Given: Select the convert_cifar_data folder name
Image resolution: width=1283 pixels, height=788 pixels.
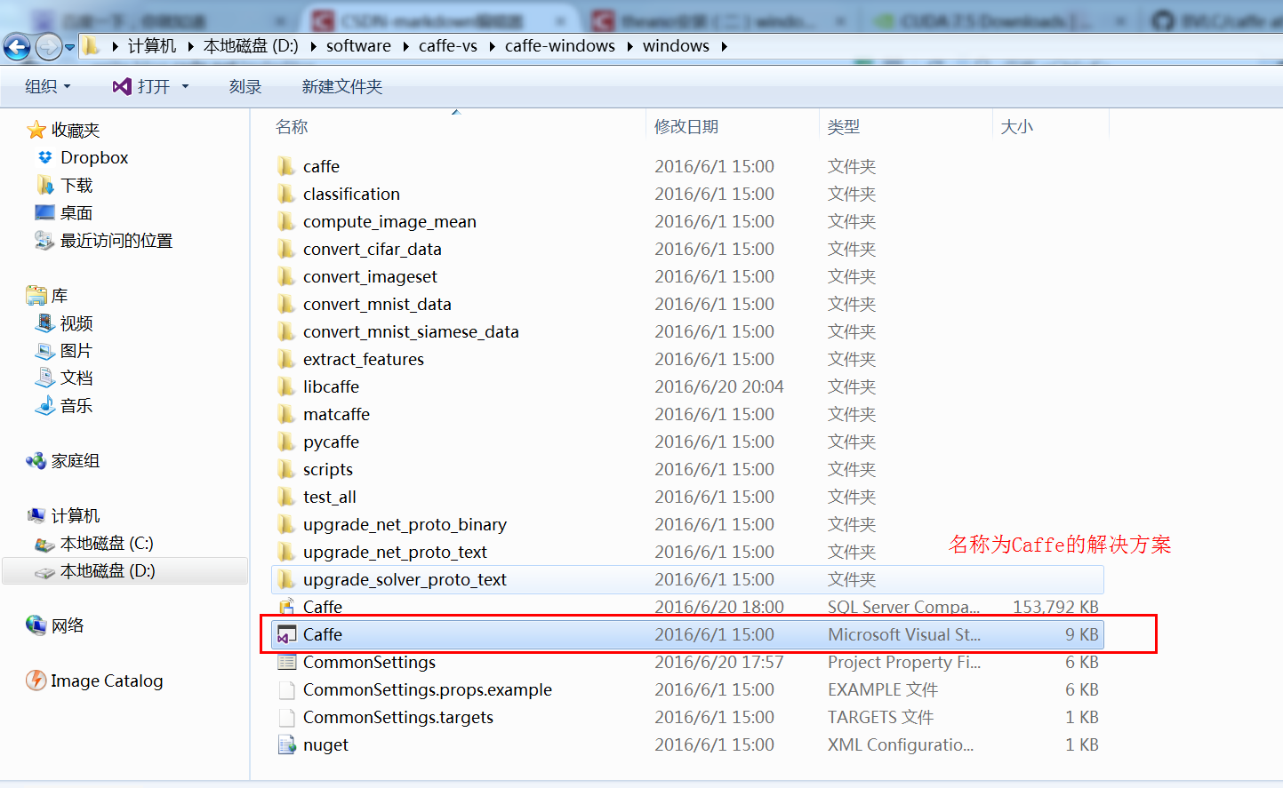Looking at the screenshot, I should [x=373, y=249].
